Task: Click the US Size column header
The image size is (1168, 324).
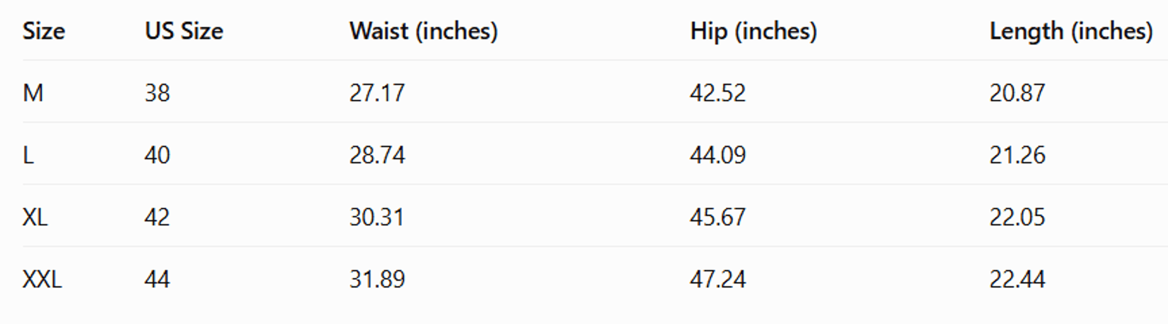Action: pyautogui.click(x=184, y=31)
